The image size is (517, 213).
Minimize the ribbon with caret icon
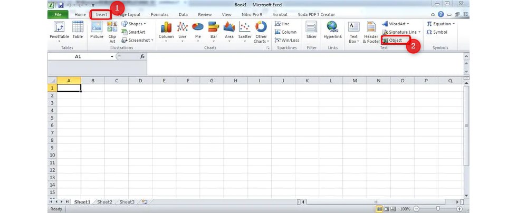[x=434, y=15]
